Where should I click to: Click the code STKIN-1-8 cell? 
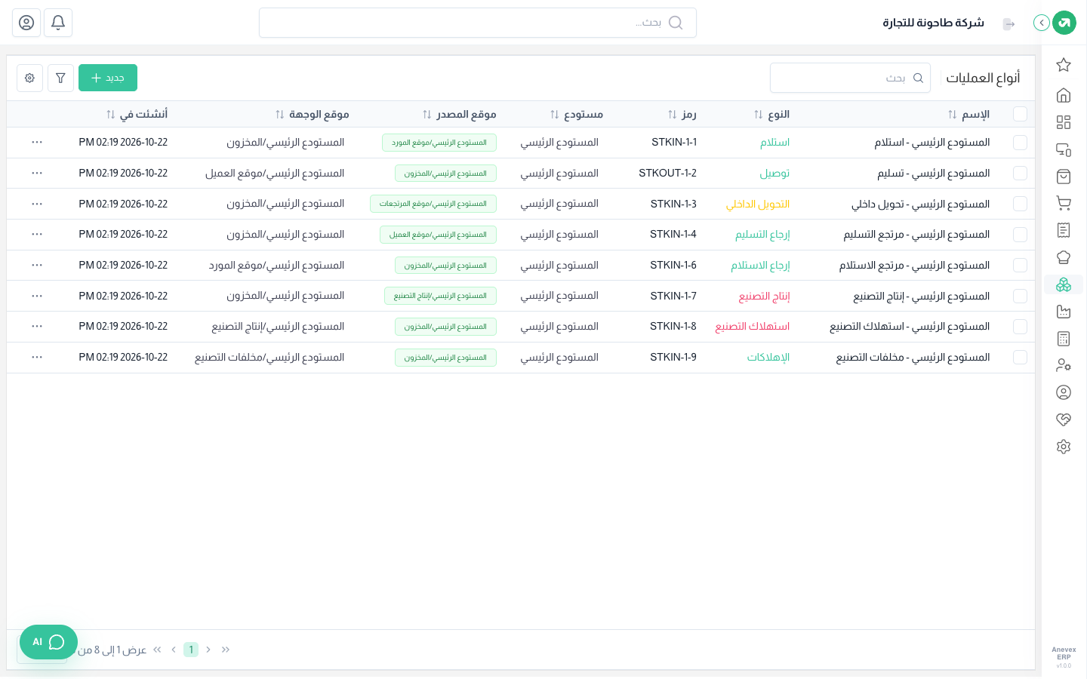pyautogui.click(x=673, y=327)
